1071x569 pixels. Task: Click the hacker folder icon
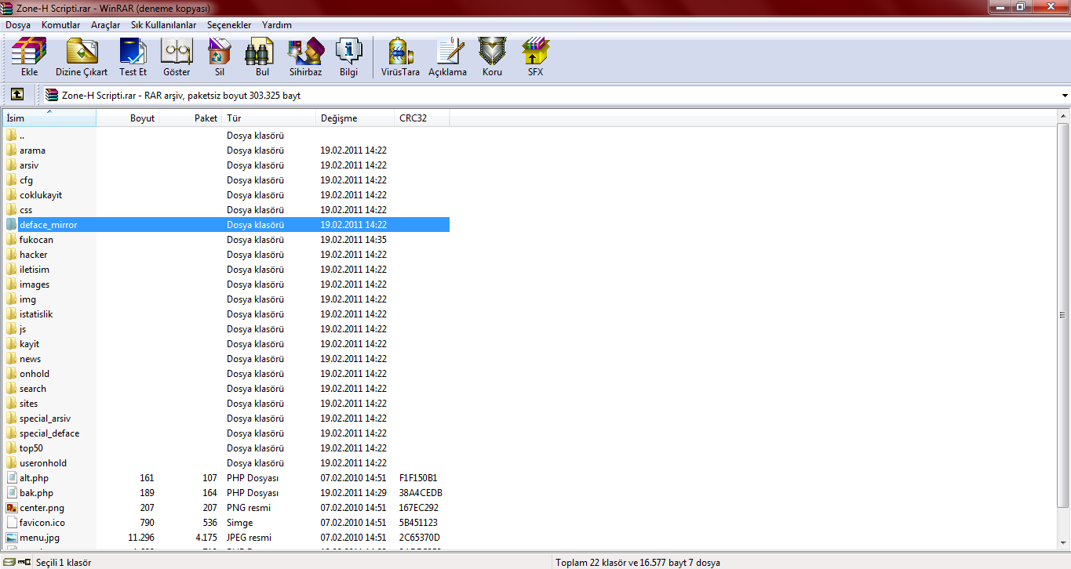(11, 255)
